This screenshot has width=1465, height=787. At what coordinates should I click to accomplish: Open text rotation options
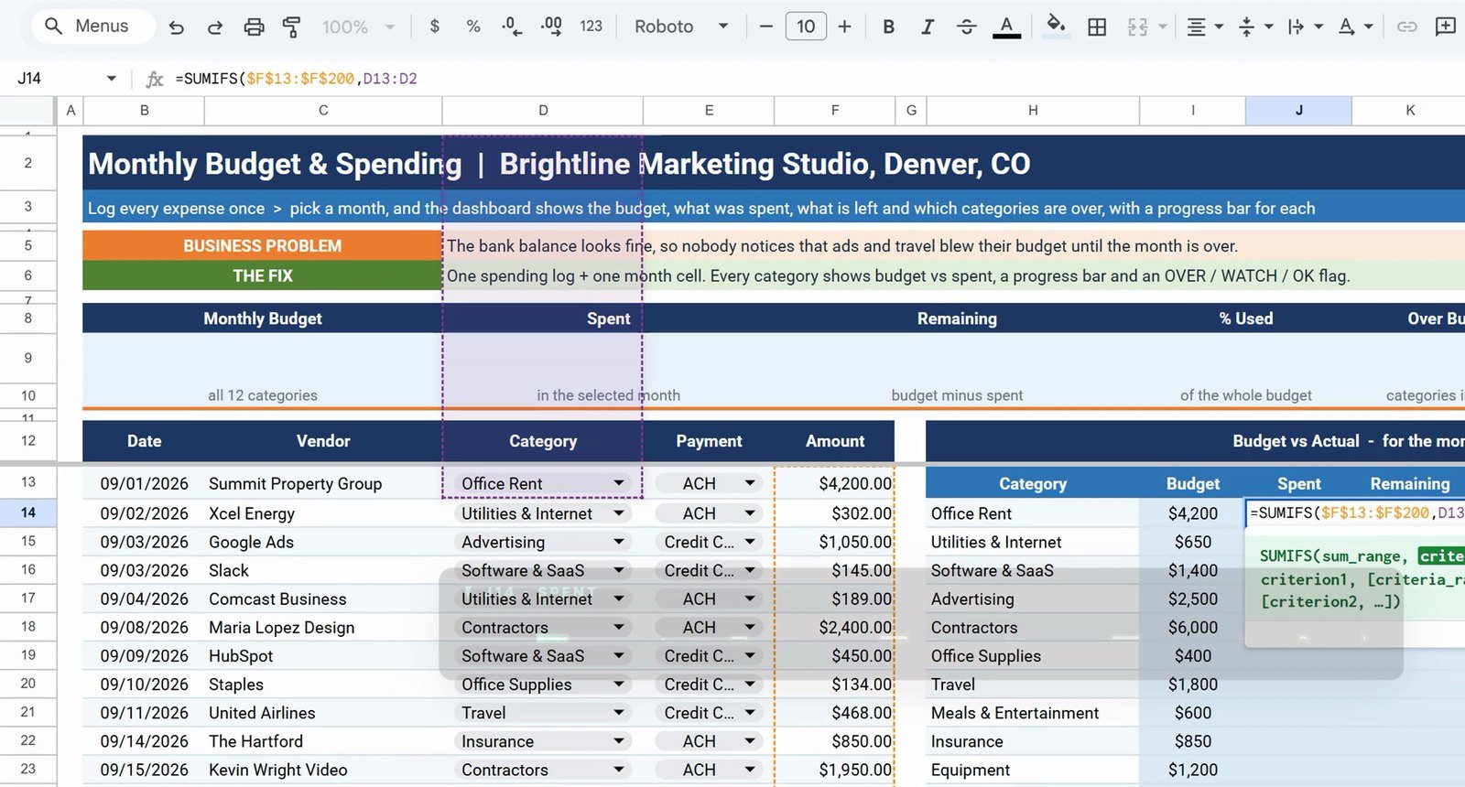click(x=1355, y=27)
